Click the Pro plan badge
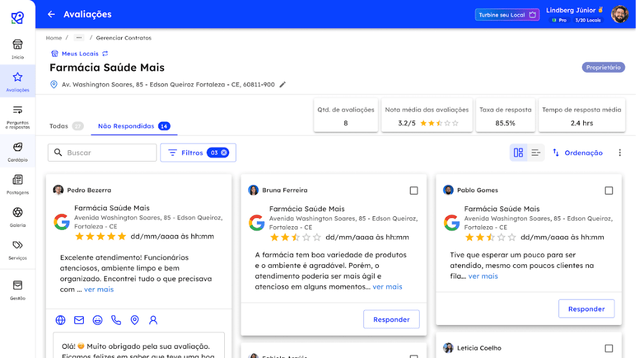The width and height of the screenshot is (636, 358). (560, 20)
